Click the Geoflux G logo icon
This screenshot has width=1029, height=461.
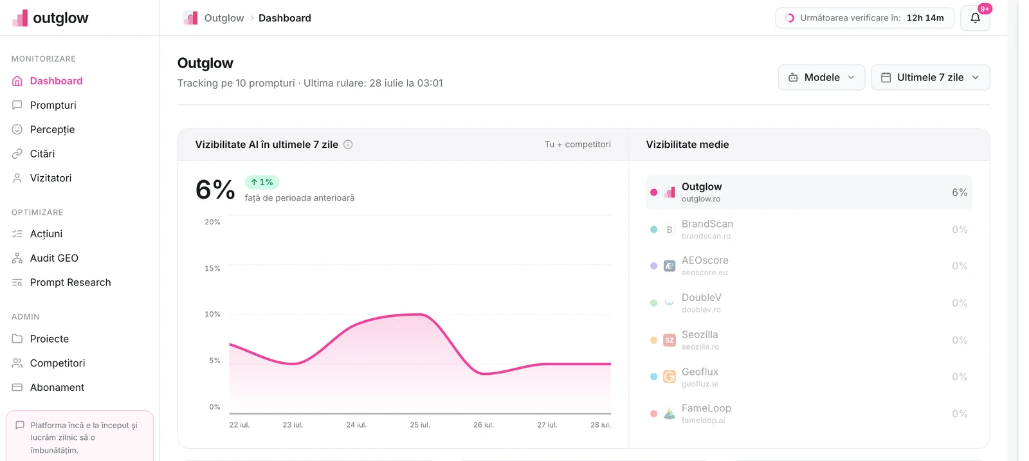[669, 377]
